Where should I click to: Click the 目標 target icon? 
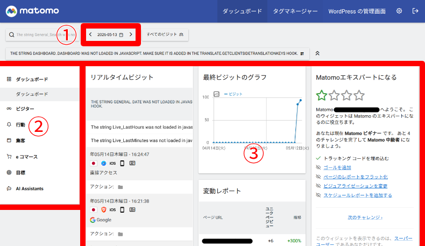click(9, 172)
